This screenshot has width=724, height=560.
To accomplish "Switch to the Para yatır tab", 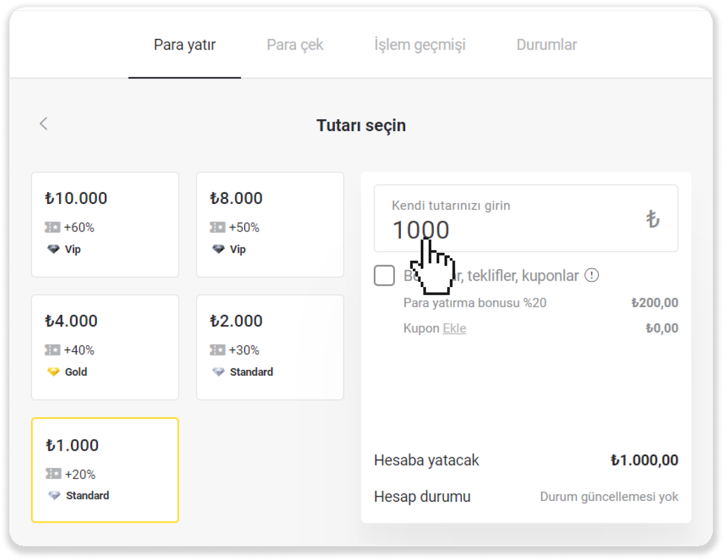I will [185, 45].
